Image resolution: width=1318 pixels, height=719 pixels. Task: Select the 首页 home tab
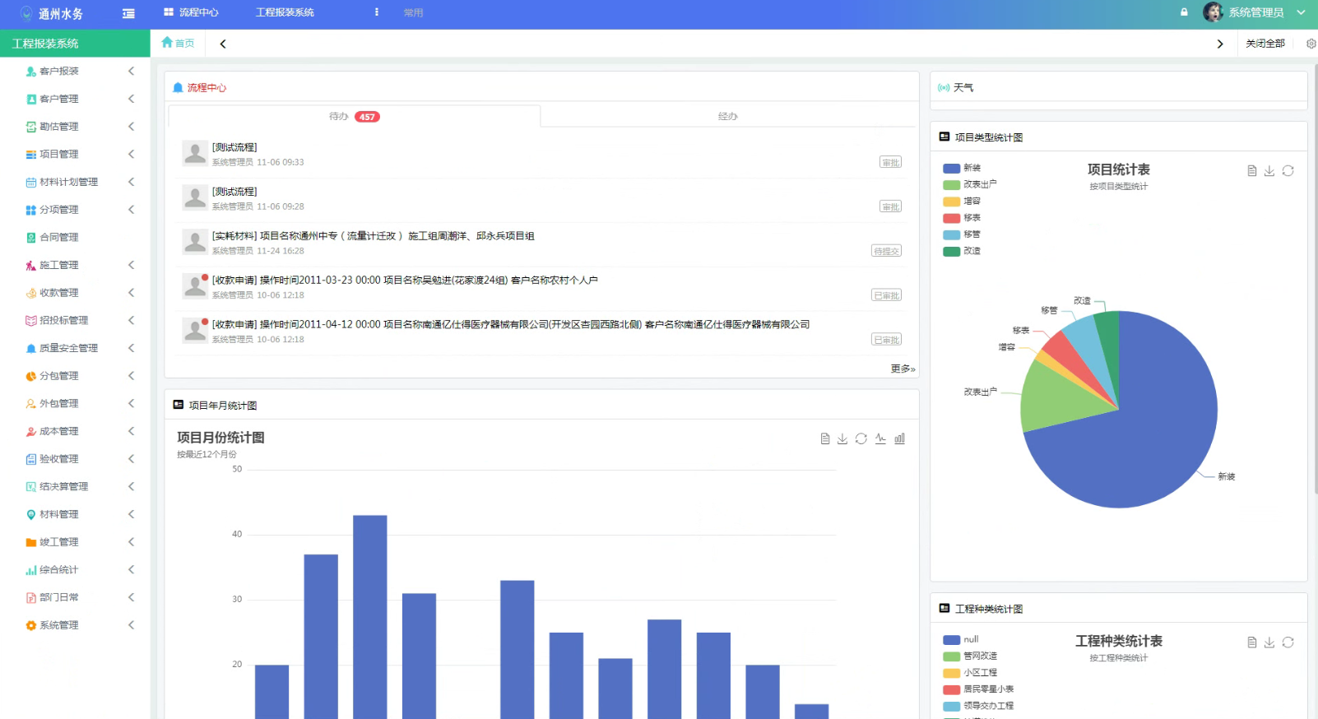point(178,43)
